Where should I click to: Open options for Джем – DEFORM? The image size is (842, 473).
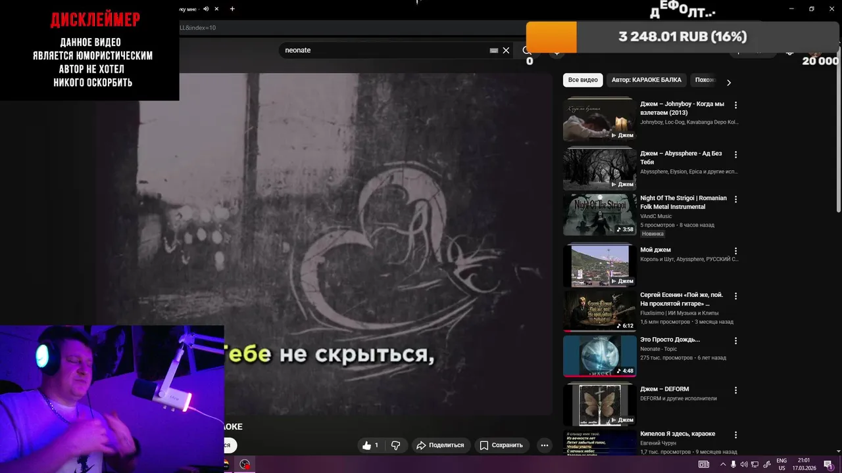[x=735, y=390]
